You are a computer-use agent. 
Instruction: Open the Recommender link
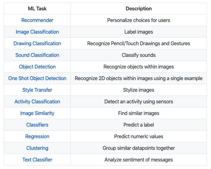coord(37,20)
